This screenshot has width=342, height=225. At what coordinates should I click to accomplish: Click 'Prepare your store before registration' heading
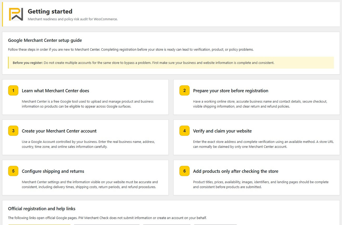pyautogui.click(x=231, y=91)
